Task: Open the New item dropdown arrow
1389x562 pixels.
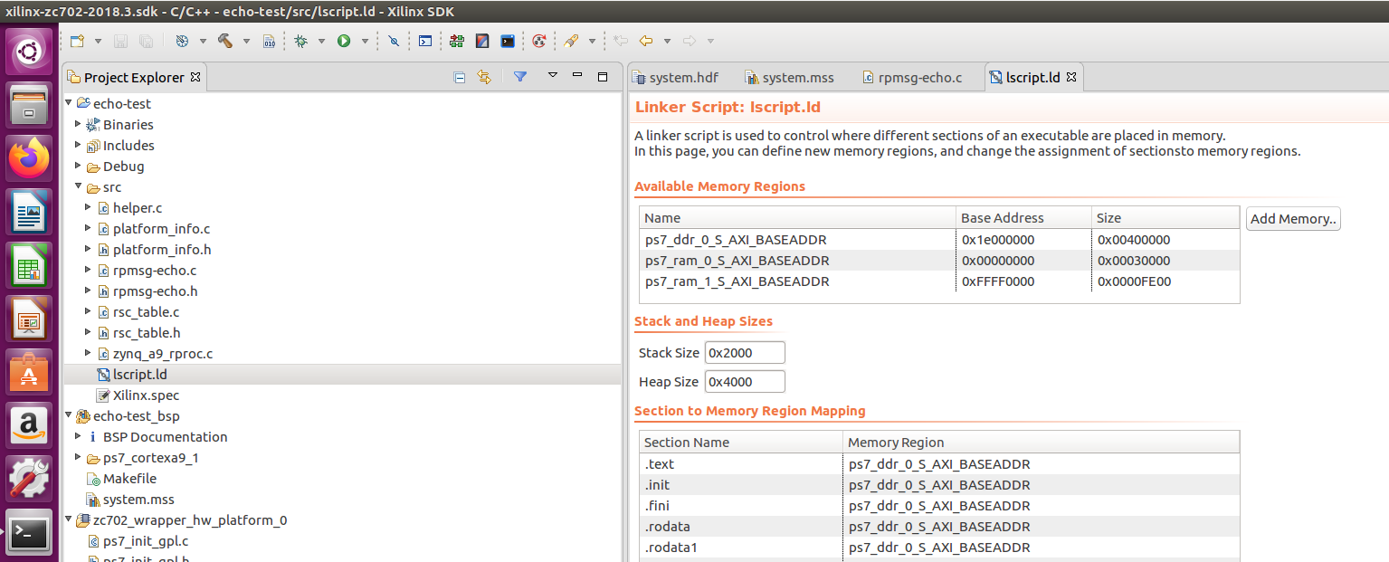Action: 98,41
